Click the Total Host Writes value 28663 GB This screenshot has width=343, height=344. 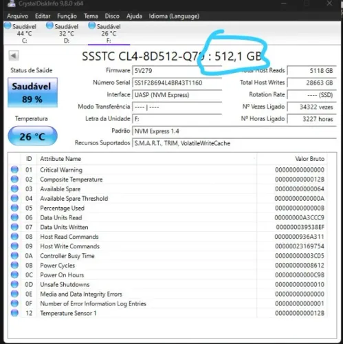(312, 83)
